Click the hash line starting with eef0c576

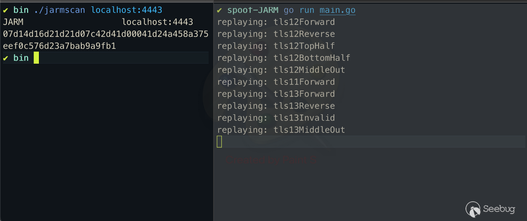(59, 46)
